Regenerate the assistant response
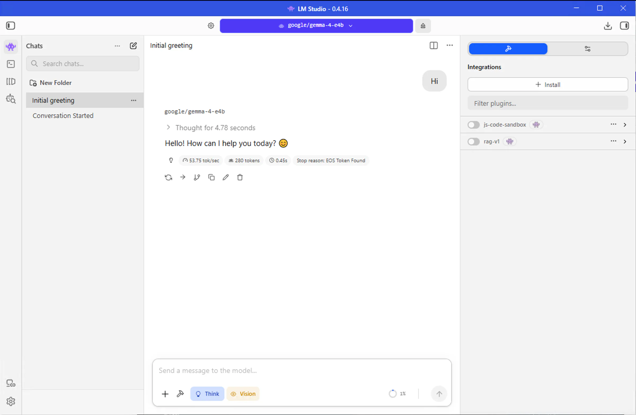The width and height of the screenshot is (636, 415). 168,177
